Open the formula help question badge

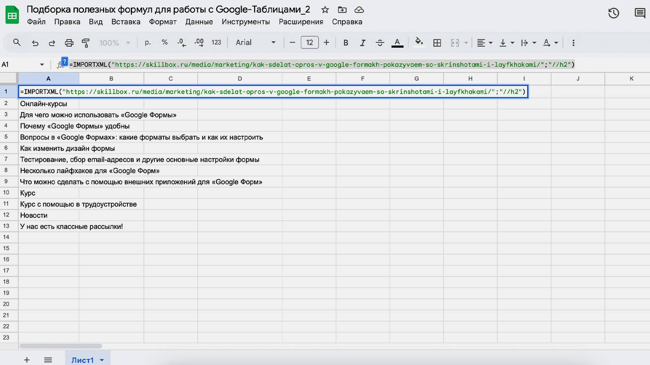[65, 62]
